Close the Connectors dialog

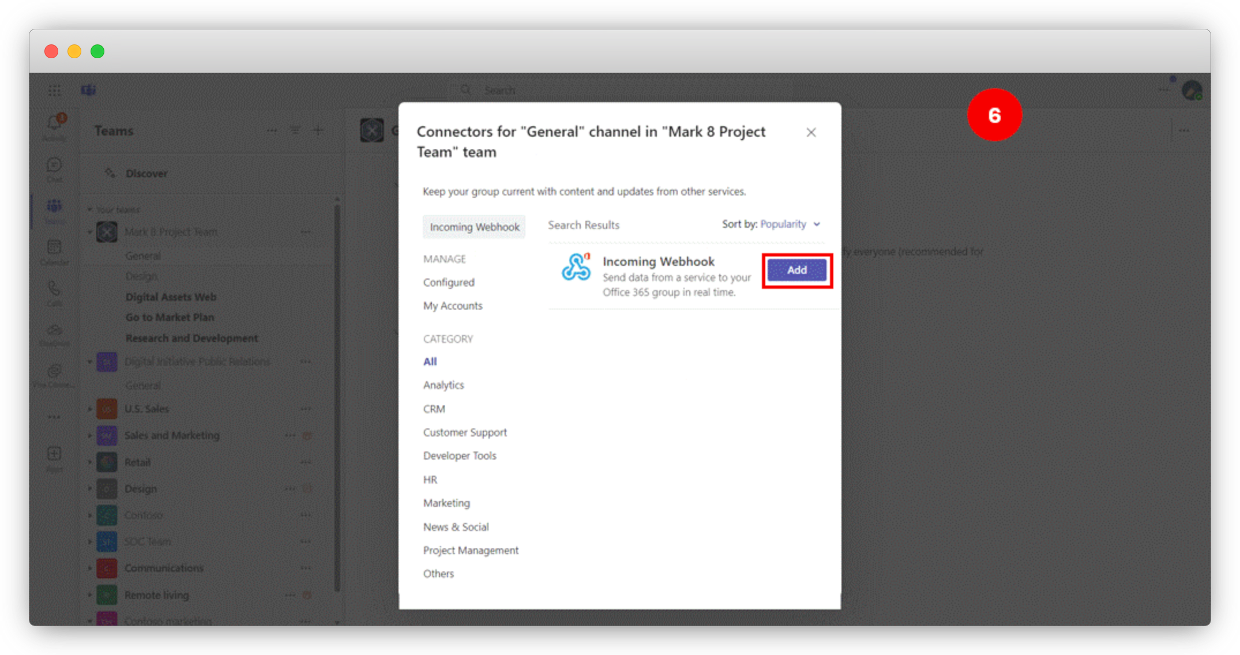click(811, 133)
